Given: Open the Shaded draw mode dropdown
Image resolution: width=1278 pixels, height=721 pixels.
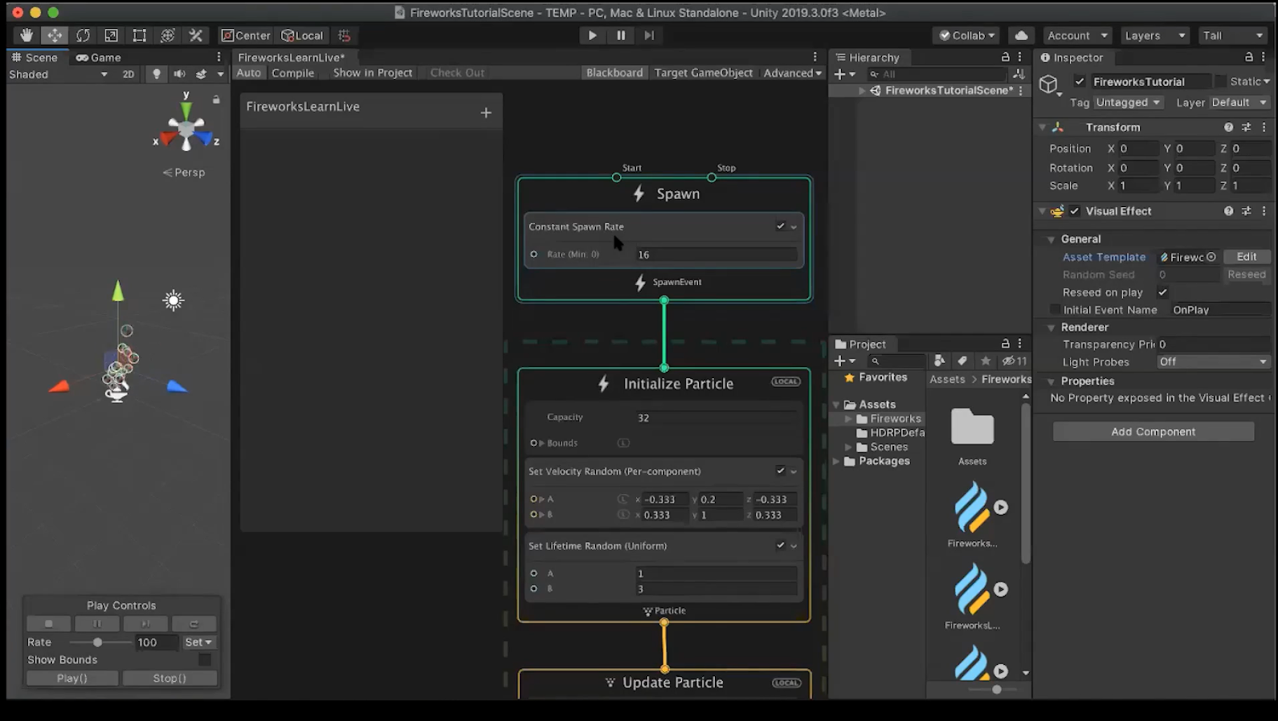Looking at the screenshot, I should [x=60, y=74].
